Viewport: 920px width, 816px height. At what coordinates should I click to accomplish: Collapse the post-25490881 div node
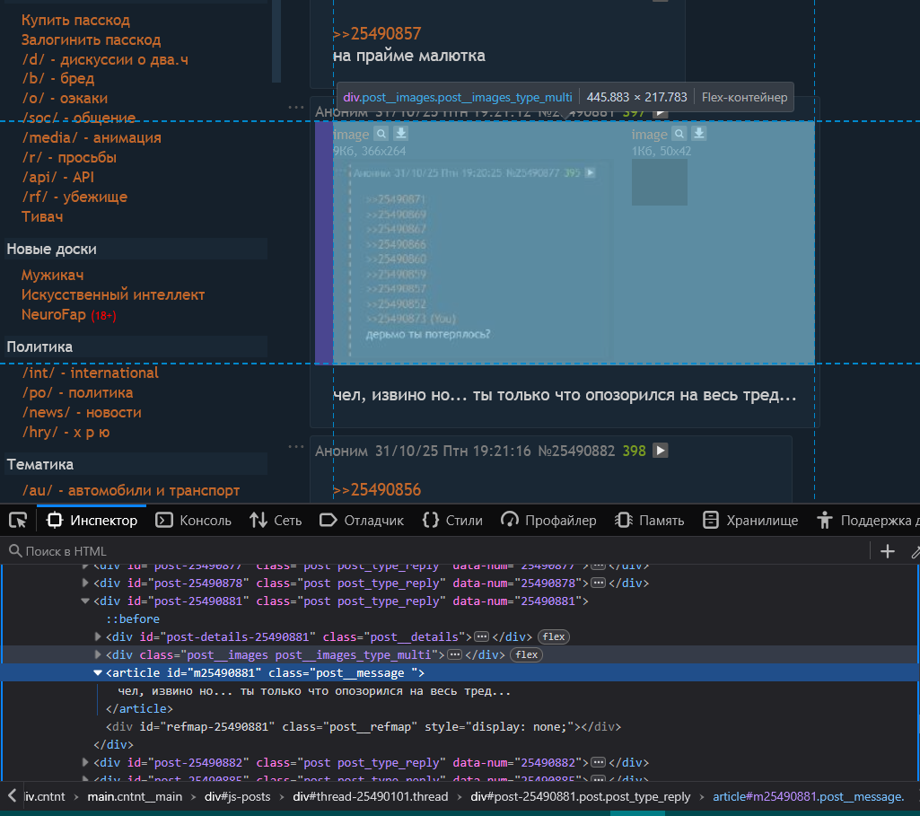pyautogui.click(x=86, y=601)
